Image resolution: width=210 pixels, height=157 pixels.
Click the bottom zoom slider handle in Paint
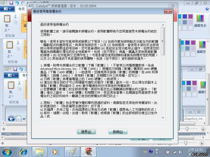tap(186, 143)
